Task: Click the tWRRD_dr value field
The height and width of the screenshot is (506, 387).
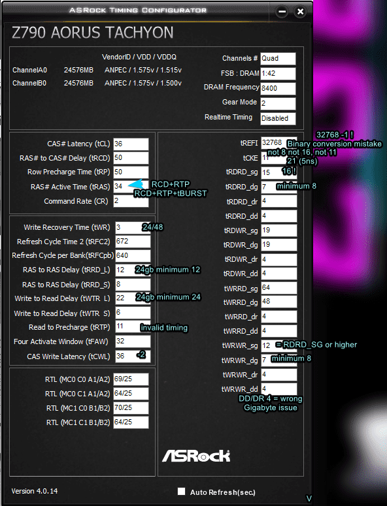Action: [278, 317]
